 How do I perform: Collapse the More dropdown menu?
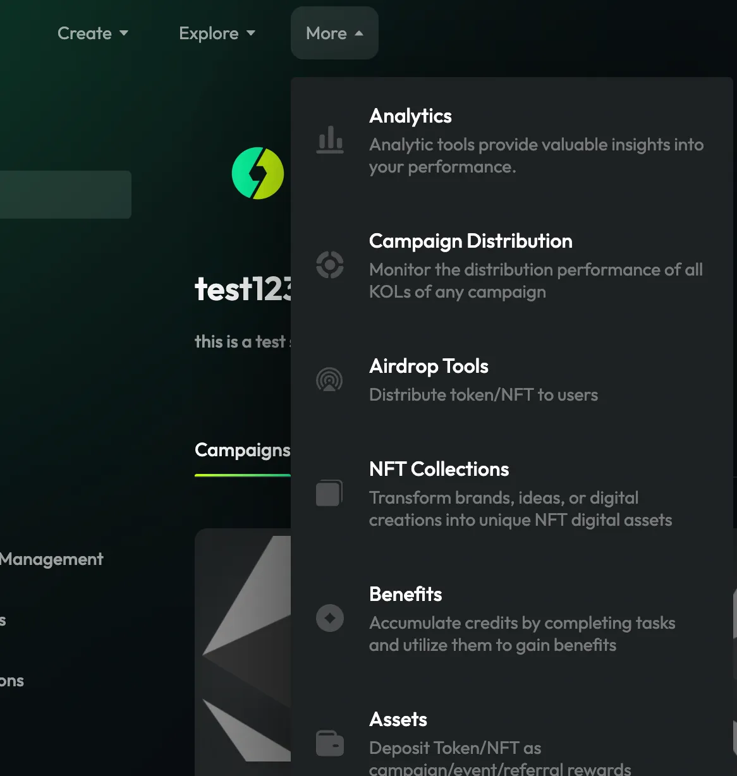click(334, 33)
